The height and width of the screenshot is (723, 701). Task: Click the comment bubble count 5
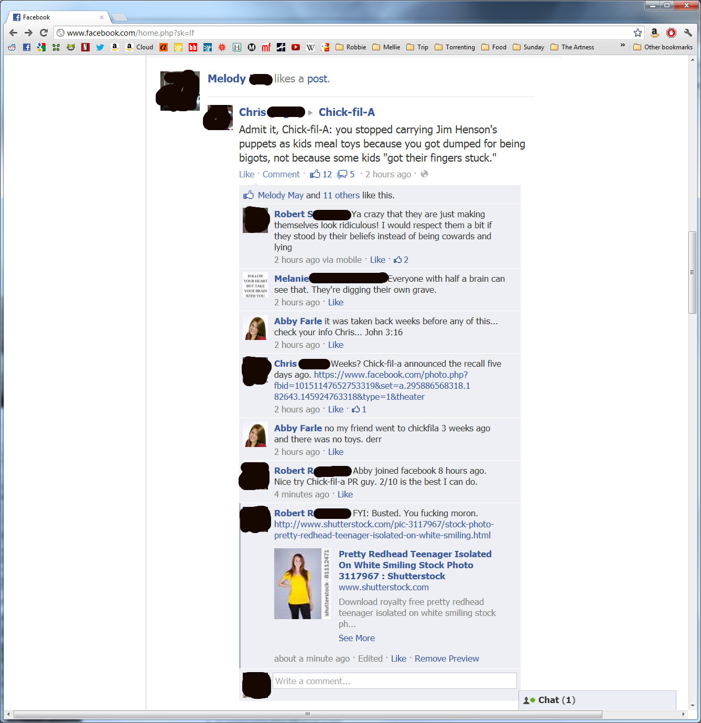click(346, 174)
